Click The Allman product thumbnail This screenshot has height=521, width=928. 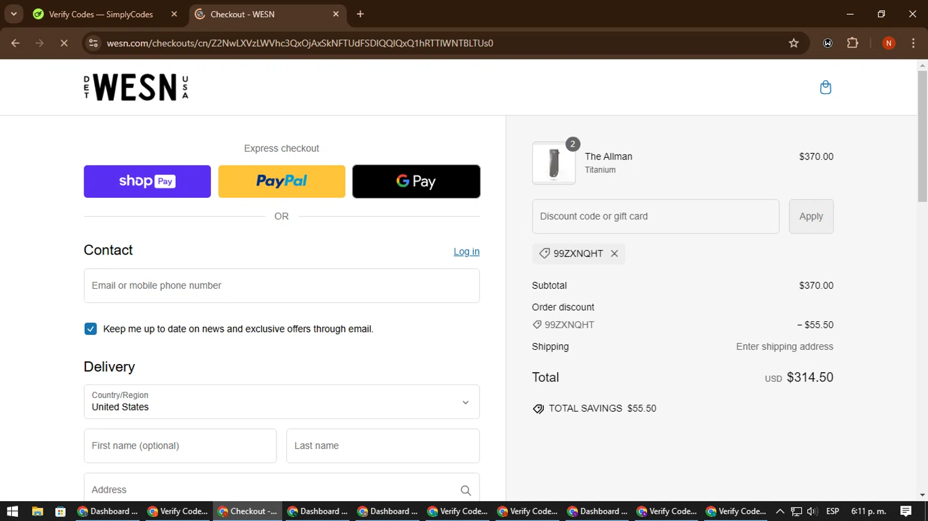point(554,163)
